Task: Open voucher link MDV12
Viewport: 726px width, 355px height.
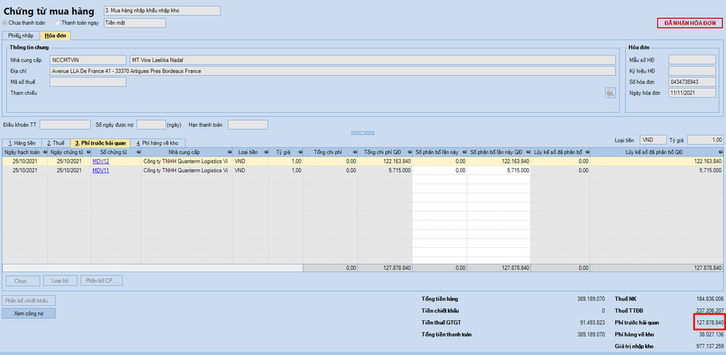Action: pos(101,161)
